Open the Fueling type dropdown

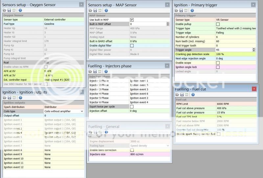coord(168,146)
